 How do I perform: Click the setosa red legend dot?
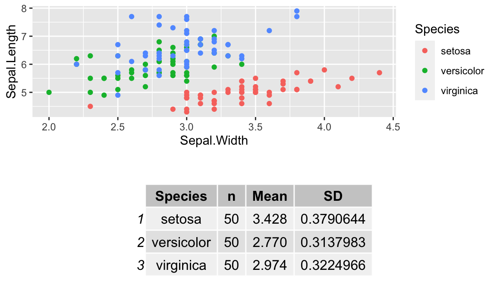coord(425,51)
